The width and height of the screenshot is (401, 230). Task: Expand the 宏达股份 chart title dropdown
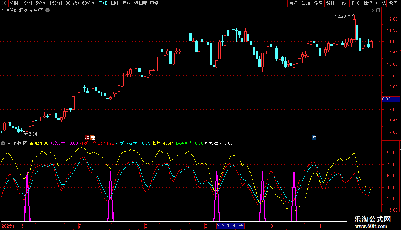pos(48,11)
